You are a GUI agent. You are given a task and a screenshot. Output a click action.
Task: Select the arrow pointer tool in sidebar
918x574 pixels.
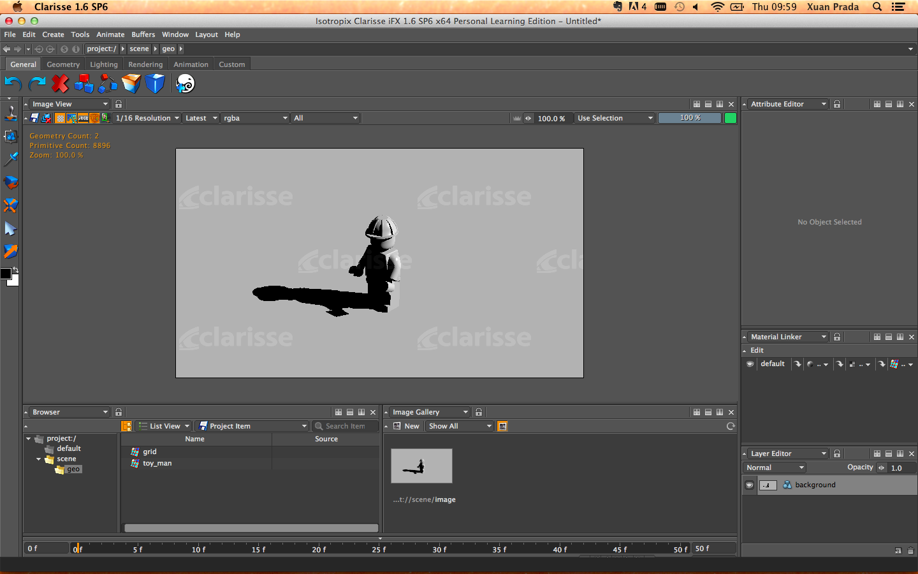pyautogui.click(x=11, y=228)
